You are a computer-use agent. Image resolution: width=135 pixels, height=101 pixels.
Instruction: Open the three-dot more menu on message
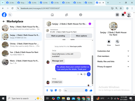[78, 74]
